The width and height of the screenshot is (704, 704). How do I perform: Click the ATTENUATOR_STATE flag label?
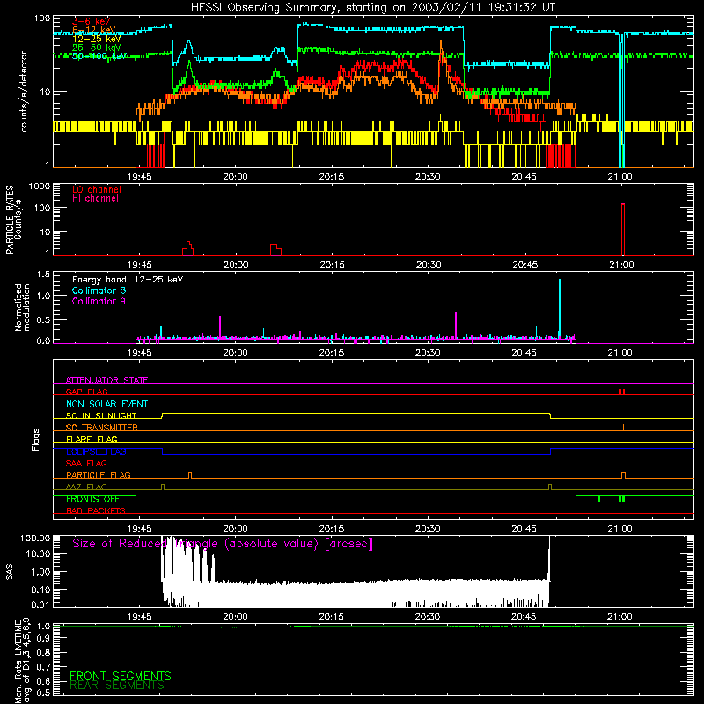(106, 380)
